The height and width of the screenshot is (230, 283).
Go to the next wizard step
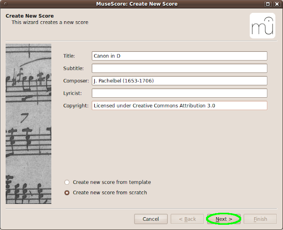(224, 219)
